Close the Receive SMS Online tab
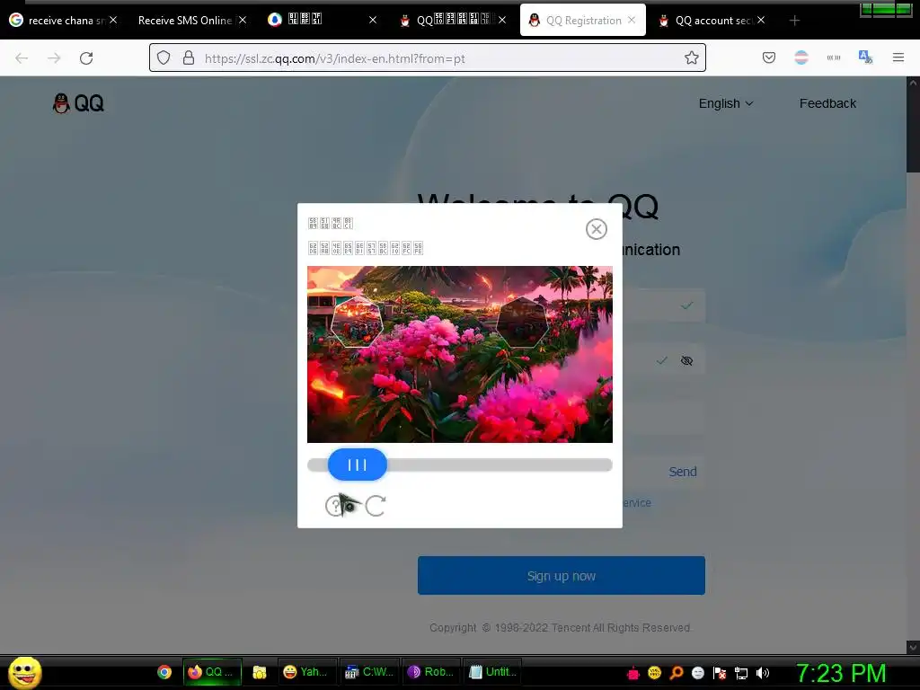 [243, 20]
